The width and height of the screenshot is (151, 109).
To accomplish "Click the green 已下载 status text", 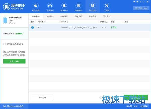I will tap(114, 28).
